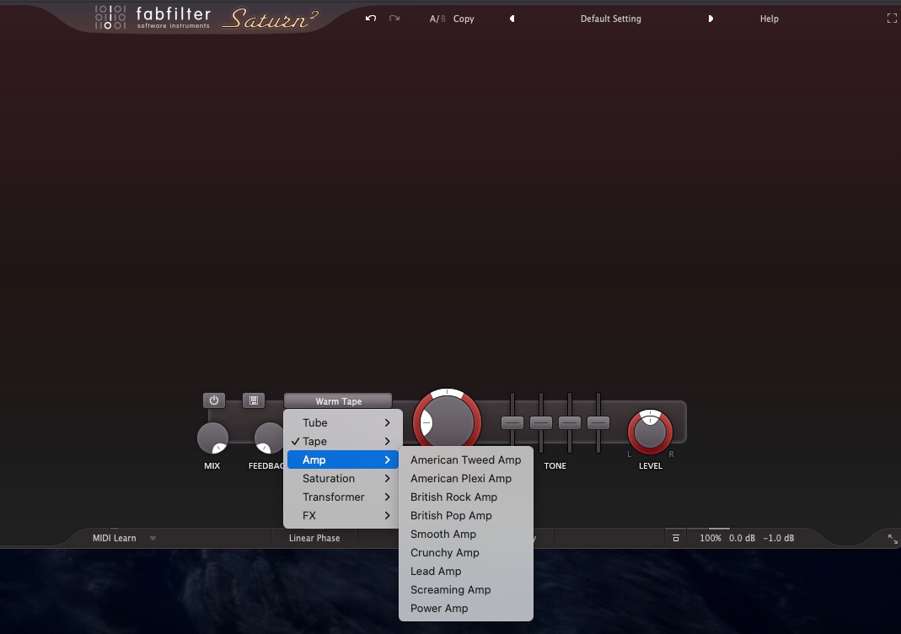Choose American Plexi Amp style
This screenshot has height=634, width=901.
pos(465,478)
